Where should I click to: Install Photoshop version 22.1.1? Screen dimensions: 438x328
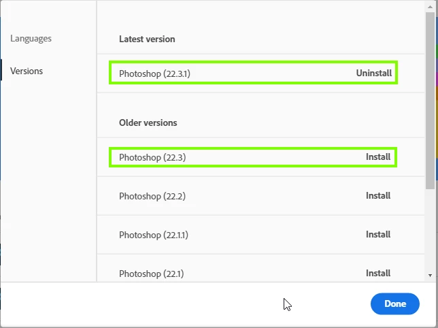point(378,235)
